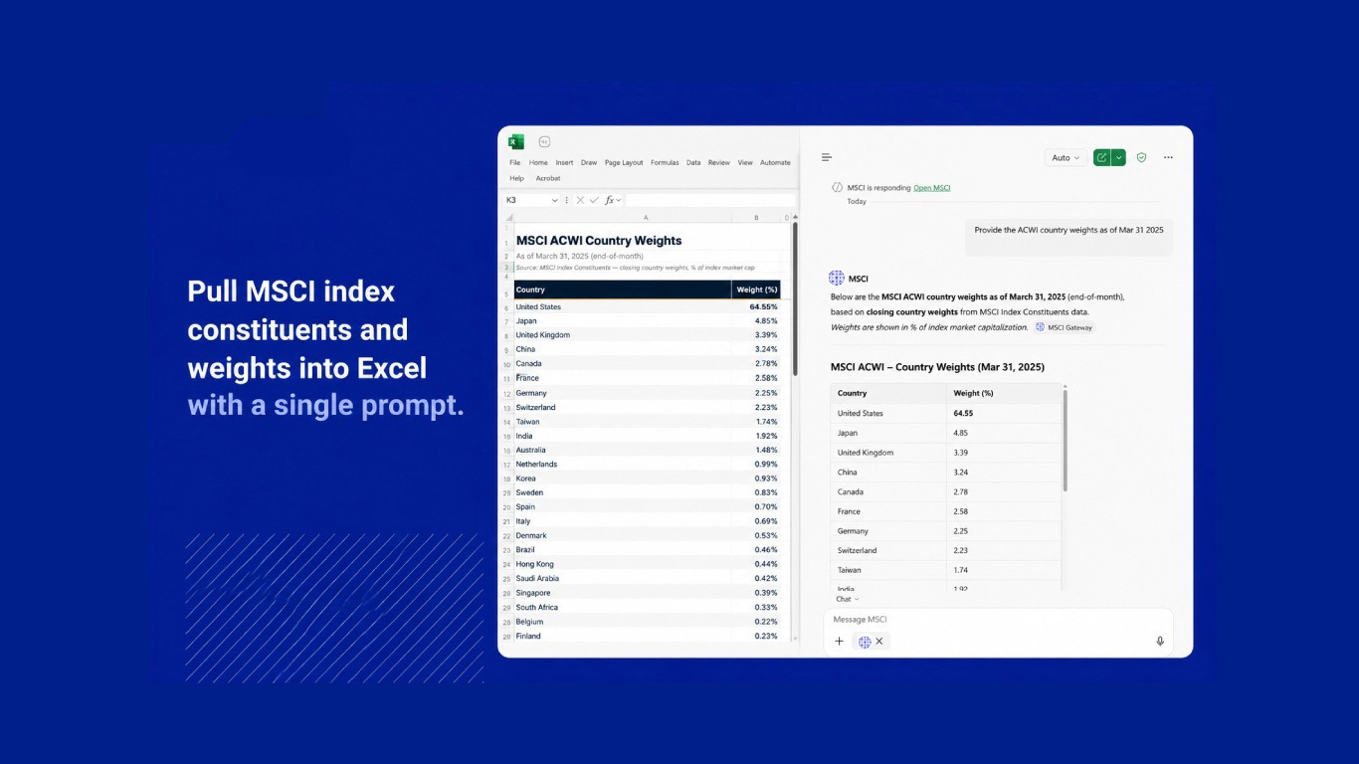
Task: Open the Draw ribbon tab
Action: pyautogui.click(x=589, y=162)
